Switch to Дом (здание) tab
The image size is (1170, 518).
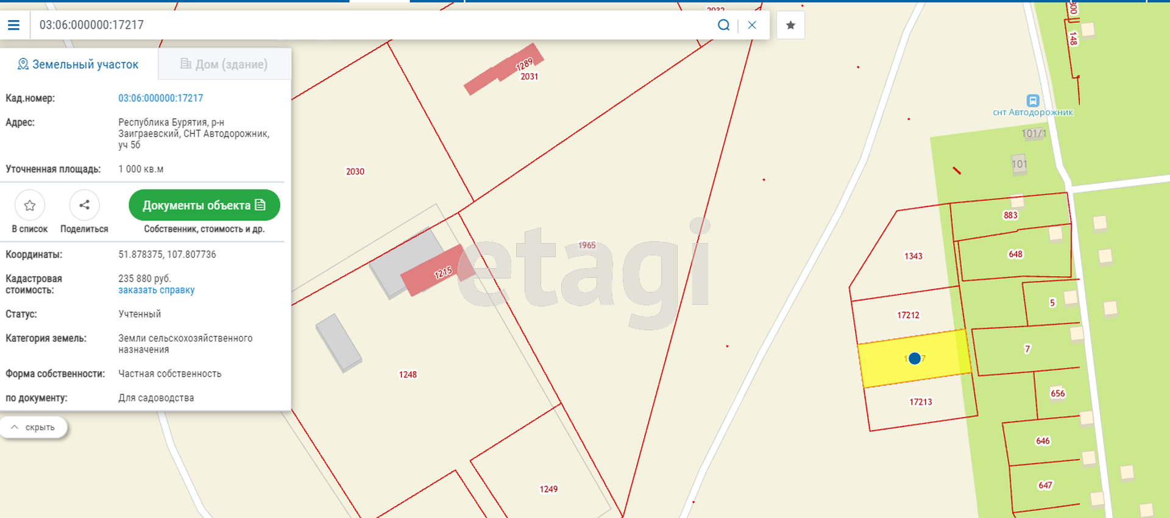224,64
